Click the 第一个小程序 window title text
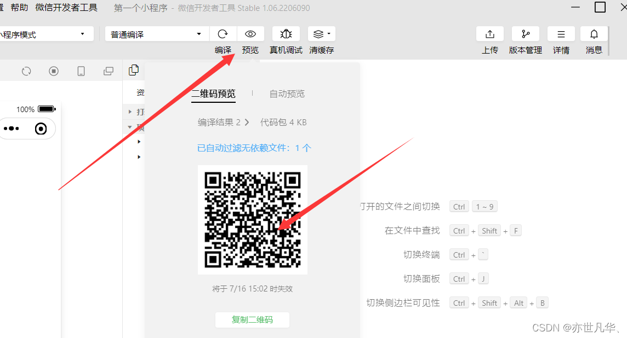The height and width of the screenshot is (338, 627). click(x=141, y=8)
